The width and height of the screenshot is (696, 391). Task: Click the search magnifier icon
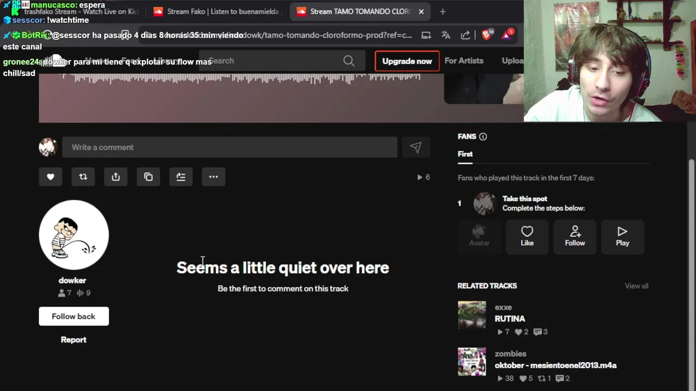click(x=349, y=61)
